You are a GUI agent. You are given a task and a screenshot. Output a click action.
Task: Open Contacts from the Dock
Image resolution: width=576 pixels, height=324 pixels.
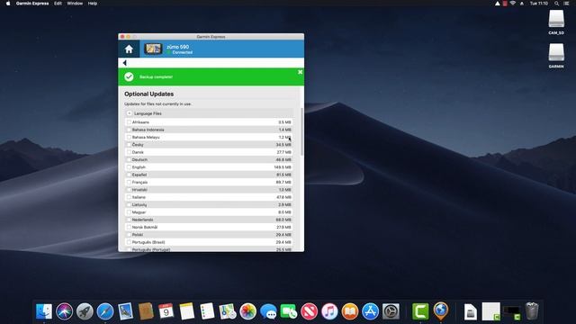click(146, 311)
